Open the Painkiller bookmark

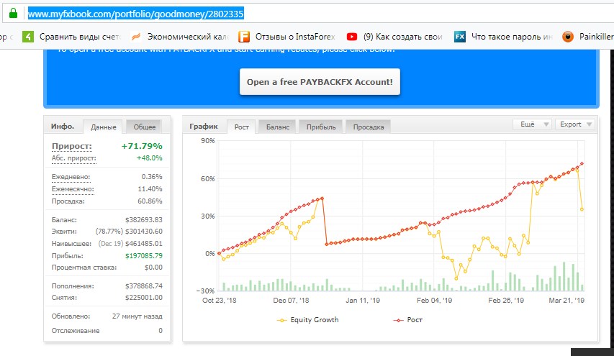(x=597, y=37)
